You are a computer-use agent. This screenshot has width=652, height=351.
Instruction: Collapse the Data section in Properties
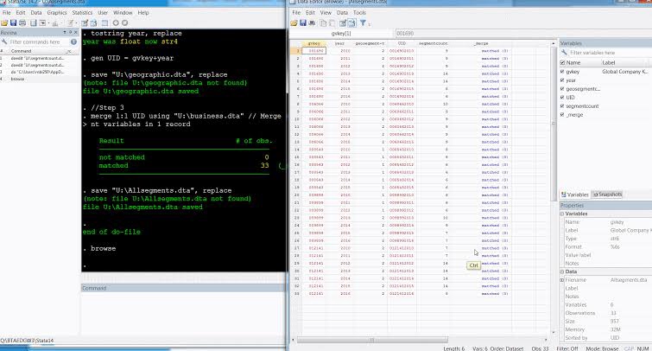pos(562,271)
